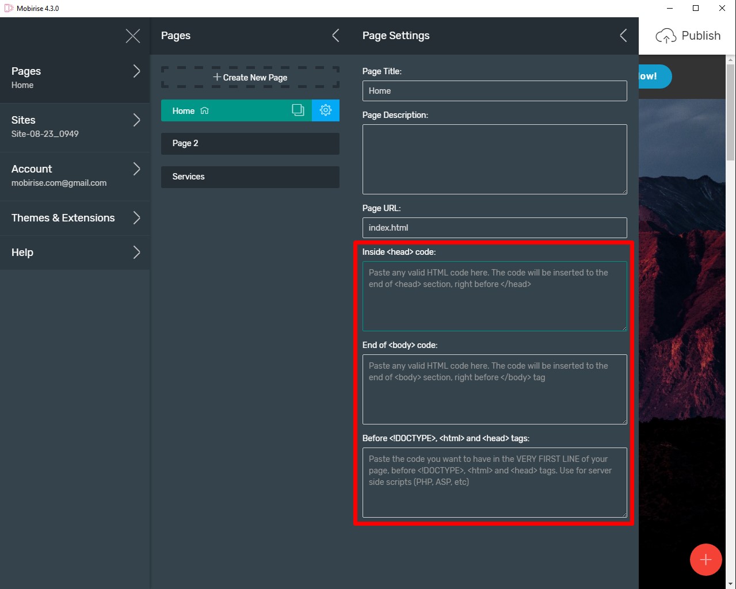Select Page 2 in the pages list
Image resolution: width=736 pixels, height=589 pixels.
[250, 143]
